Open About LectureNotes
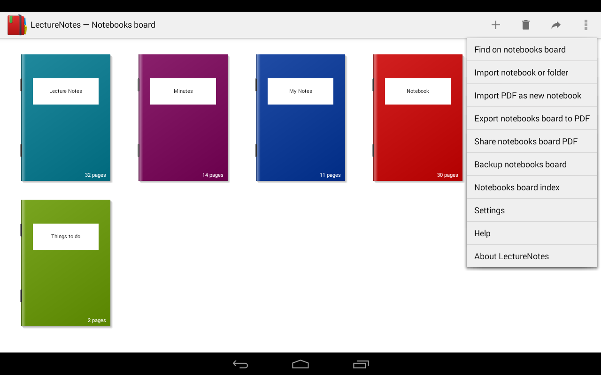 511,256
